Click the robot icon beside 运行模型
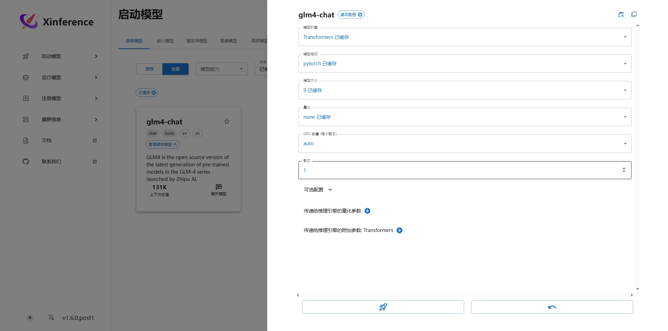Screen dimensions: 668x331 click(26, 77)
